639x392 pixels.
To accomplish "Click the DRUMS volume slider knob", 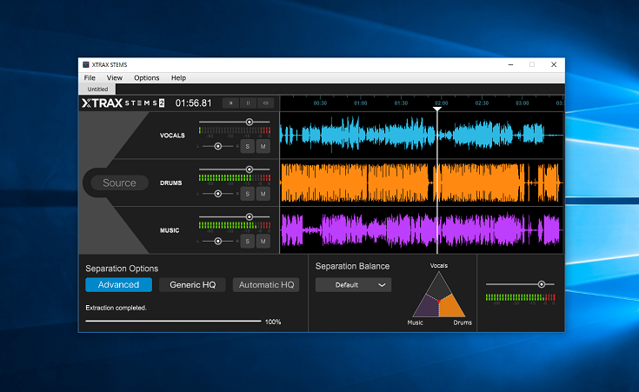I will [x=250, y=169].
